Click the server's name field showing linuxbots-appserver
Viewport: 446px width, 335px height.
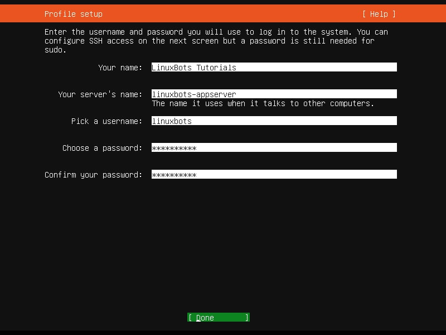[x=273, y=93]
